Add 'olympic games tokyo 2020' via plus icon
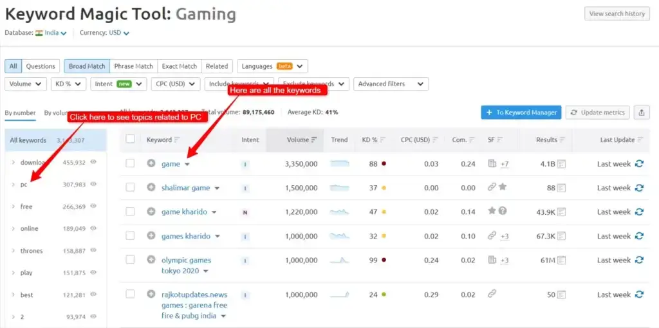The height and width of the screenshot is (328, 659). 151,260
